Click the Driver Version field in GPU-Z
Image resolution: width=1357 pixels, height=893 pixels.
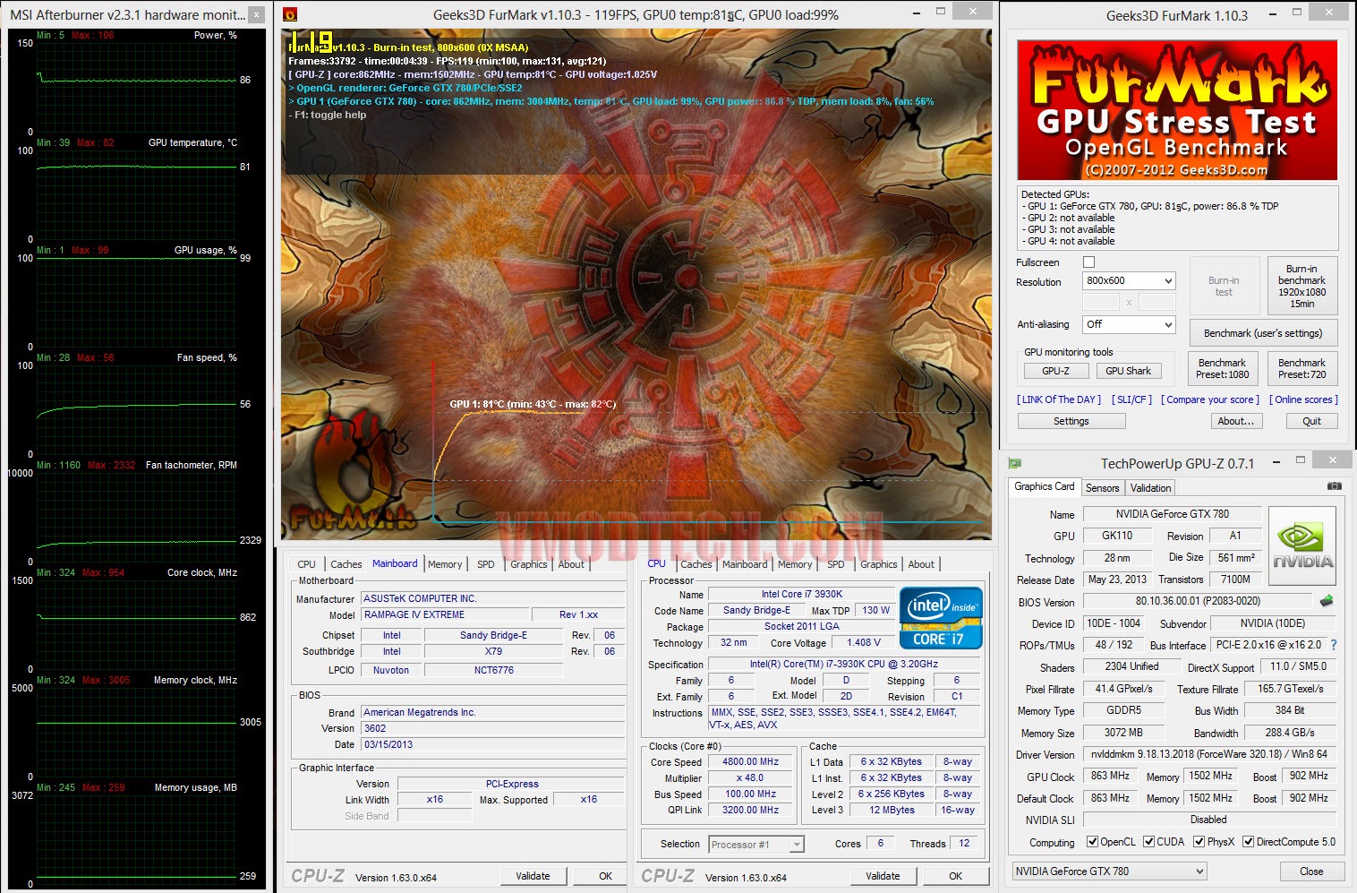point(1209,754)
